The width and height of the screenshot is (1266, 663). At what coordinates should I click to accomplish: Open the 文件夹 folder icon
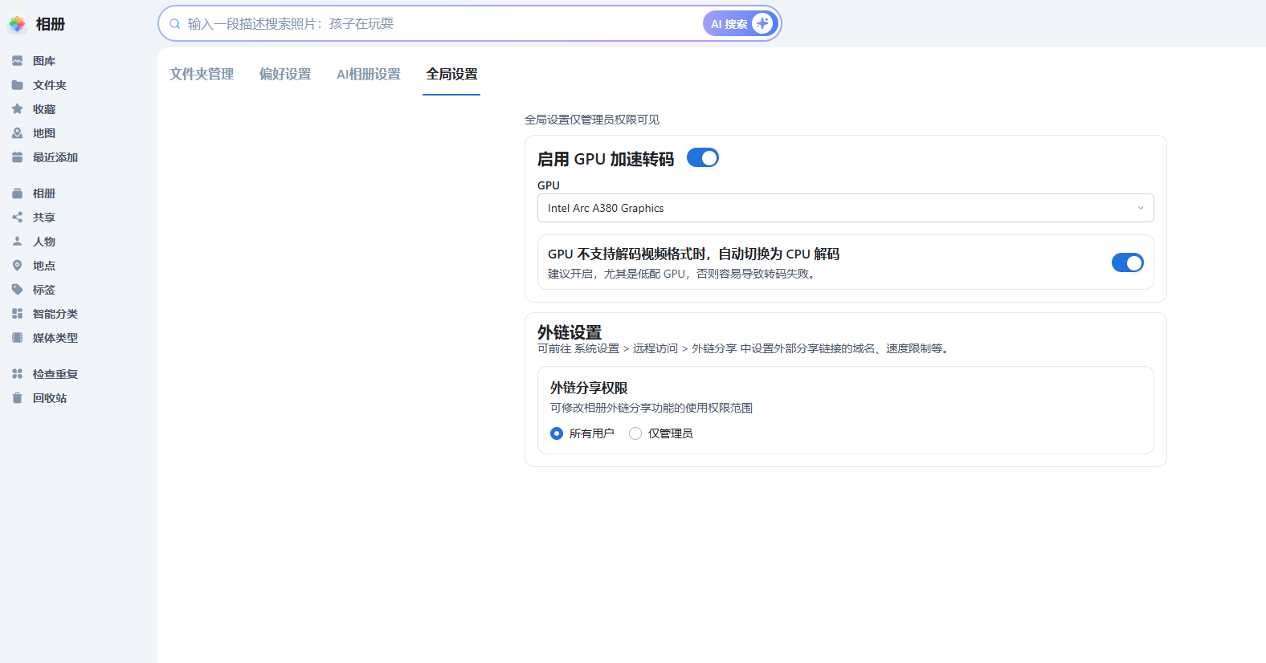pyautogui.click(x=17, y=85)
